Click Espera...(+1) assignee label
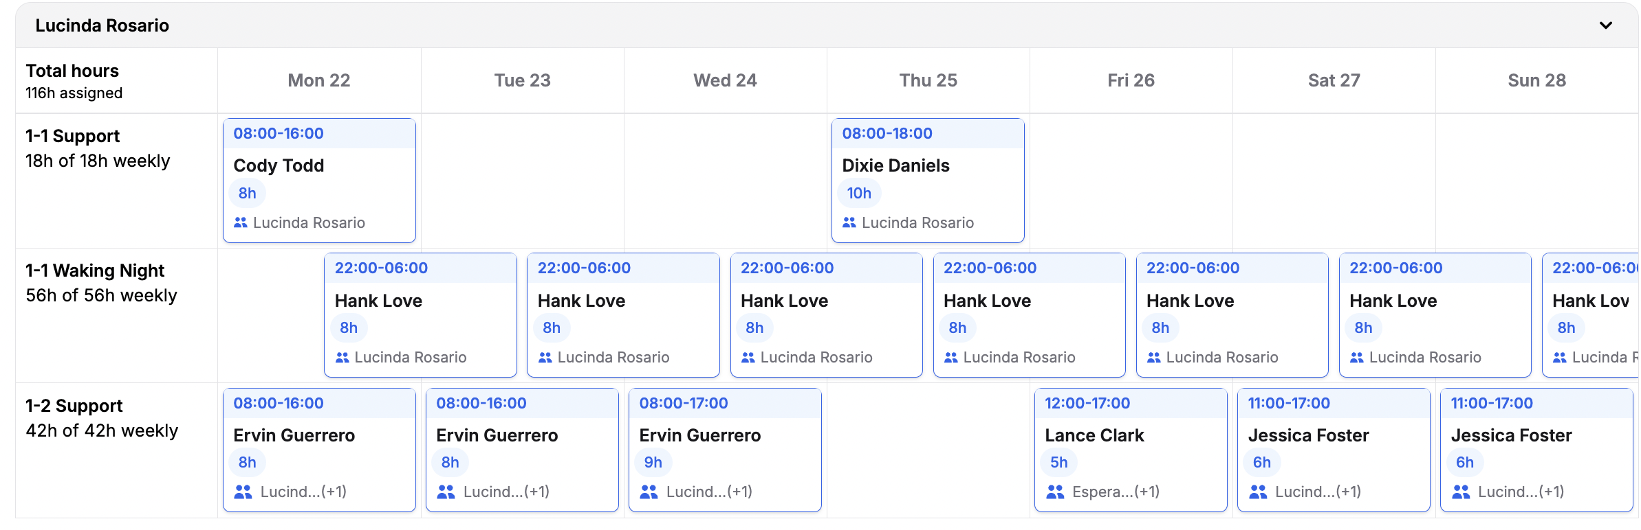1641x530 pixels. pyautogui.click(x=1116, y=492)
